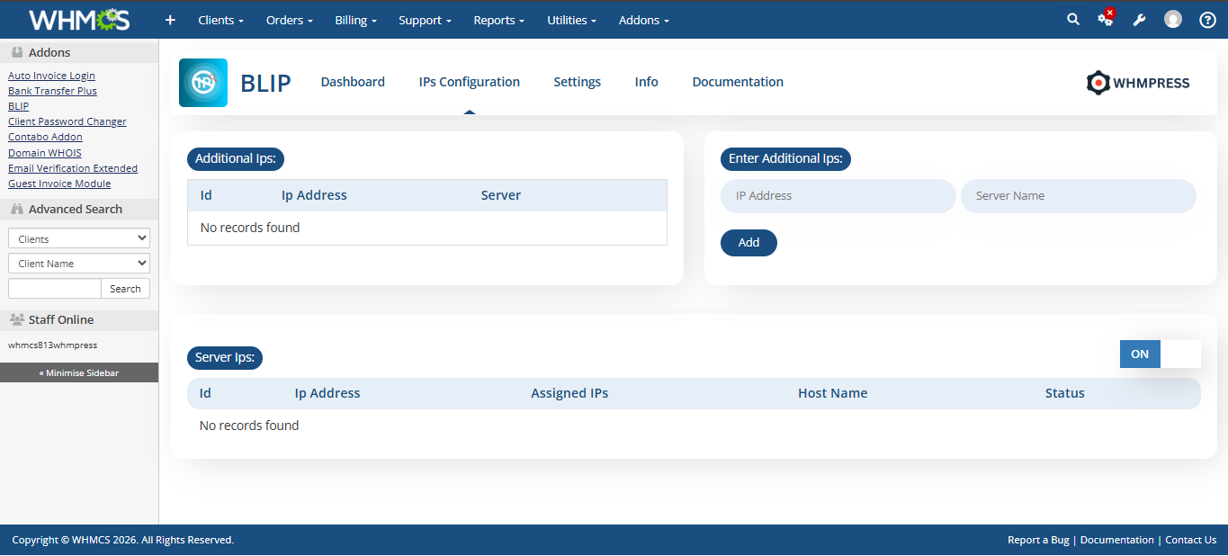Open the user account avatar
This screenshot has height=556, width=1228.
click(x=1172, y=19)
